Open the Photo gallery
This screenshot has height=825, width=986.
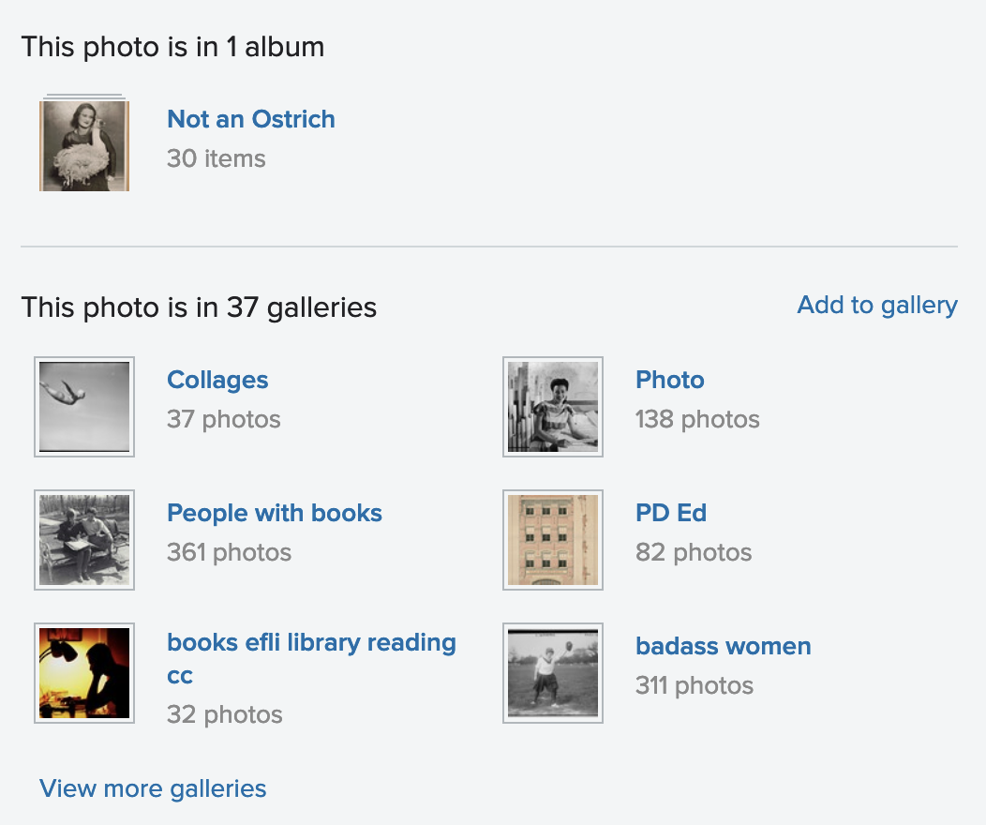pos(669,380)
